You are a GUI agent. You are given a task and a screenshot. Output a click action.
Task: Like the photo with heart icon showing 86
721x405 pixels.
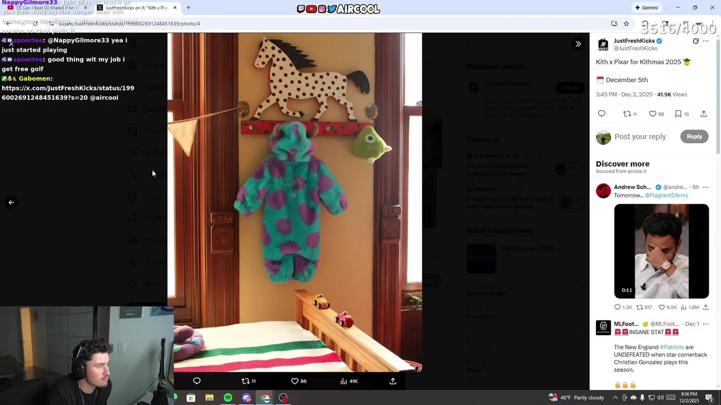(299, 381)
